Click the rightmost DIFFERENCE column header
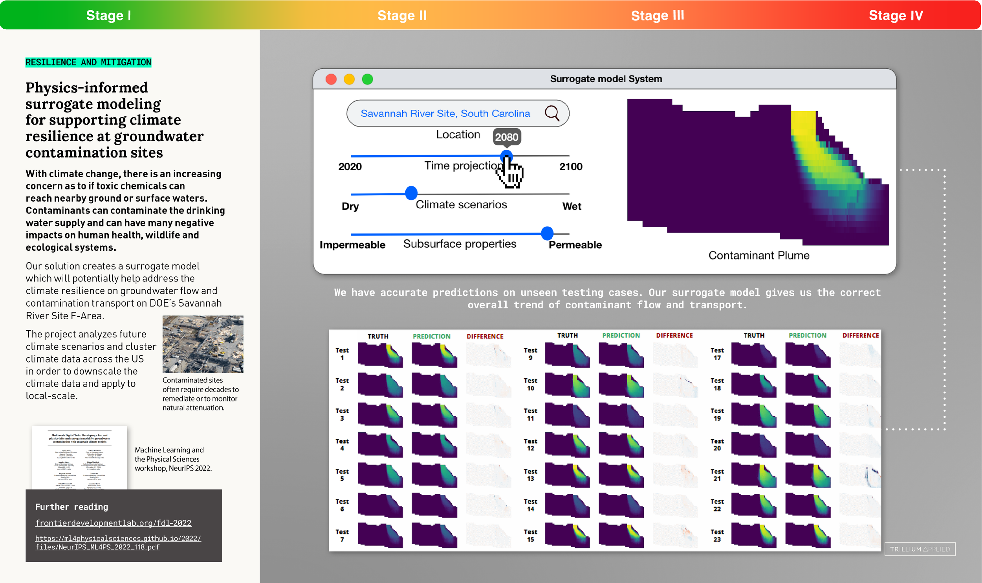Image resolution: width=982 pixels, height=583 pixels. click(860, 335)
